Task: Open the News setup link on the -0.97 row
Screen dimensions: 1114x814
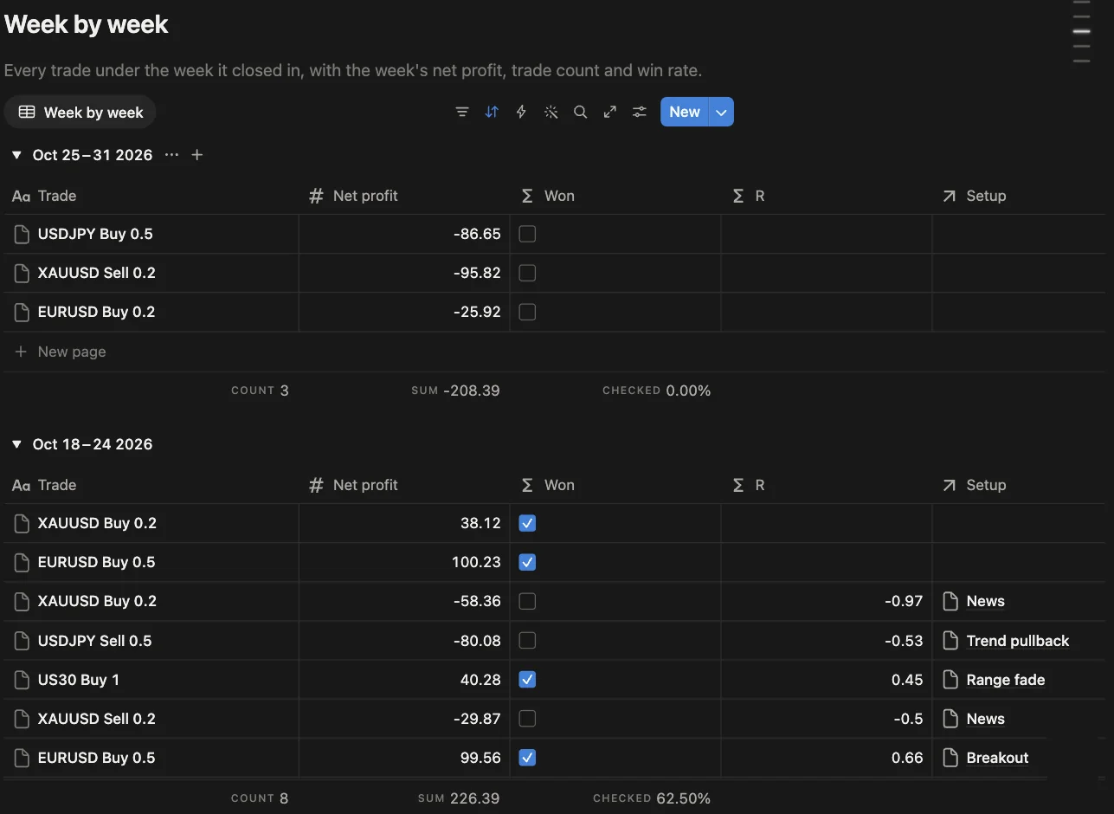Action: point(985,601)
